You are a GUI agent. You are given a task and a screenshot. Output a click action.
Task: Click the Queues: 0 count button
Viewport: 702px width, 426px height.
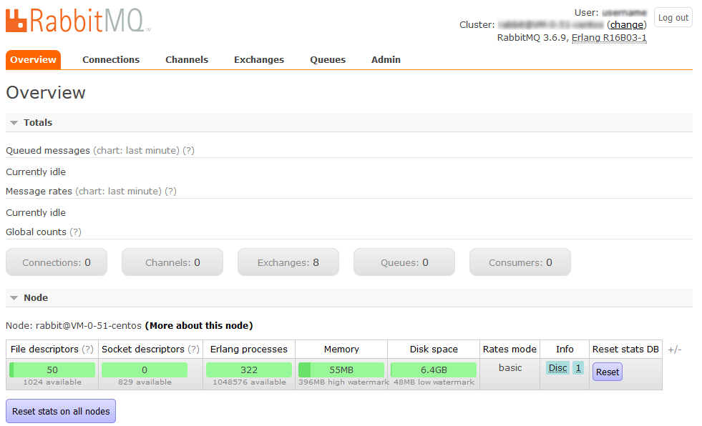(404, 262)
